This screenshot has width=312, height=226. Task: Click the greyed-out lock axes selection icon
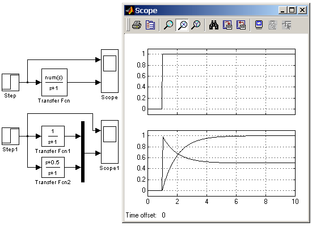pyautogui.click(x=273, y=25)
